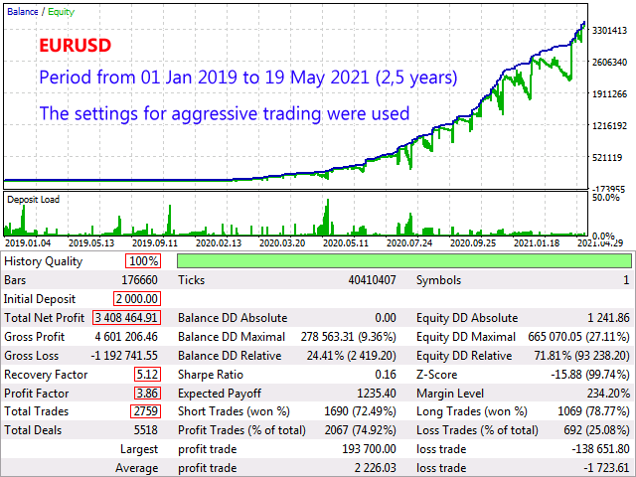Click the Symbols value 1

(626, 280)
